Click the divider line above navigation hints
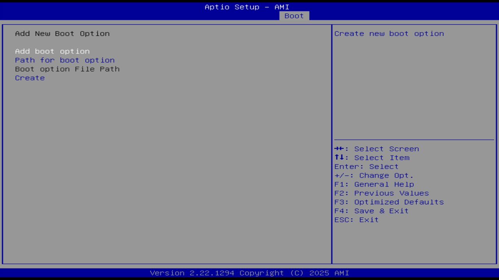This screenshot has width=499, height=280. 414,139
